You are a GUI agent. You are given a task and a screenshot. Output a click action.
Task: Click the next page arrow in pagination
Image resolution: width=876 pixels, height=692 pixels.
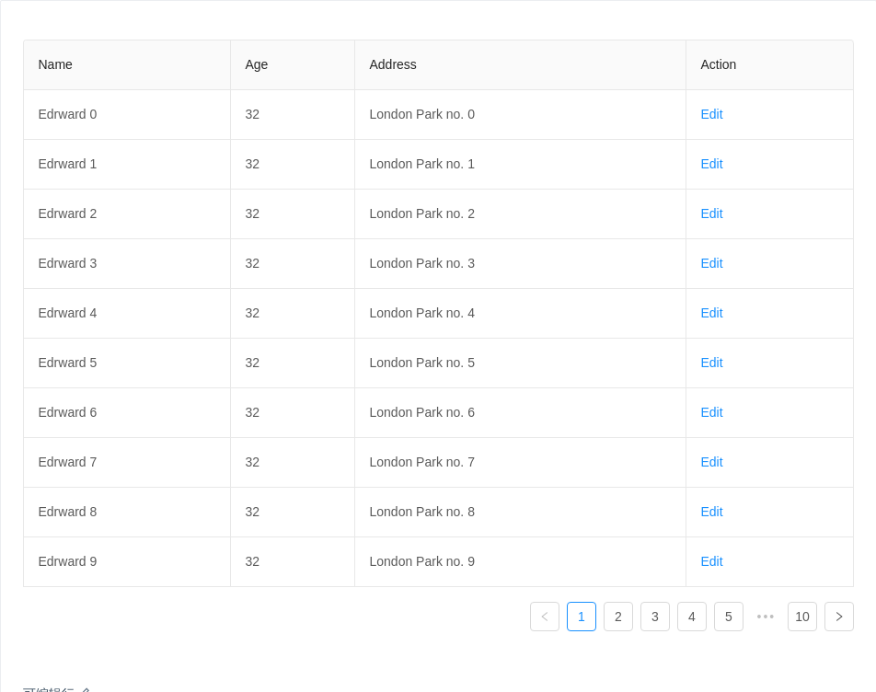click(838, 617)
